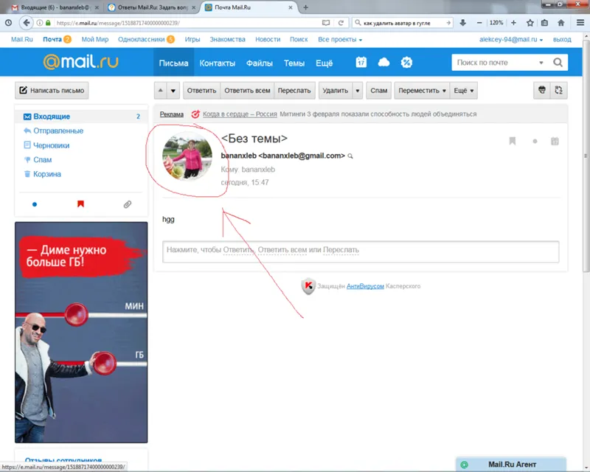
Task: Click the browser back arrow button
Action: [x=26, y=23]
